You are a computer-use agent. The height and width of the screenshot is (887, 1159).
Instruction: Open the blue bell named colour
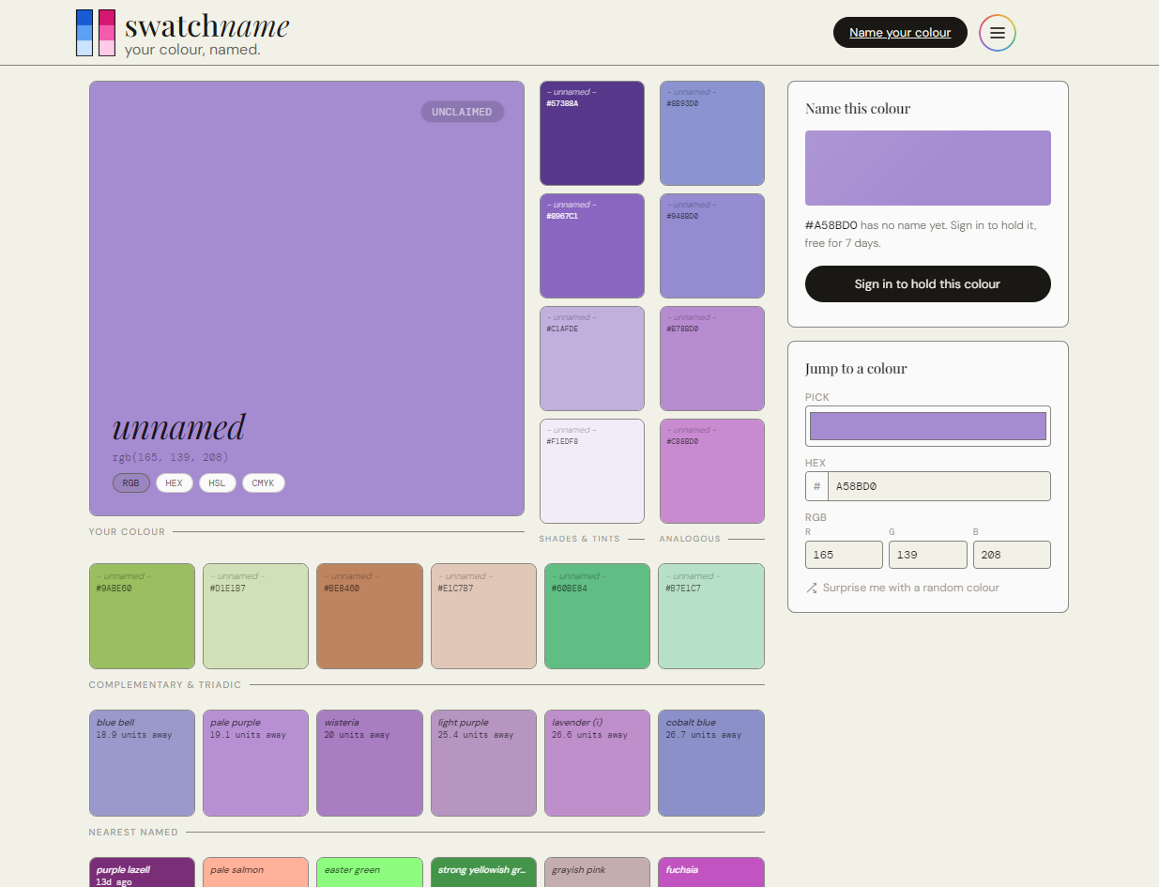pos(142,763)
